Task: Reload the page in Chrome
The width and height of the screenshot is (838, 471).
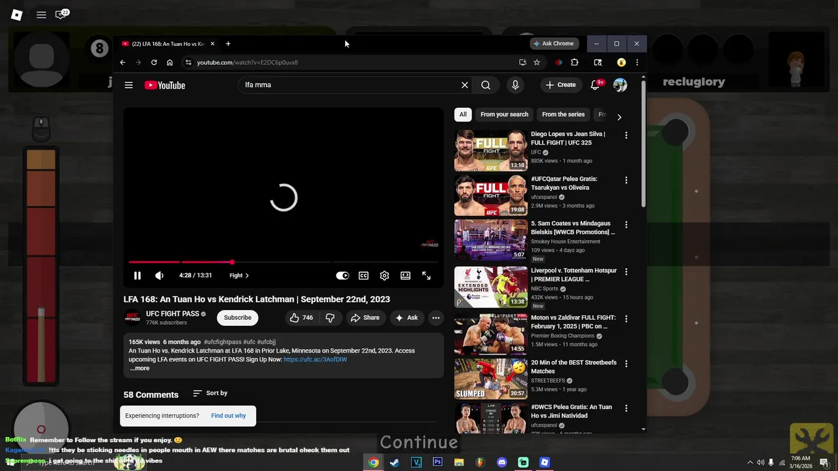Action: (154, 62)
